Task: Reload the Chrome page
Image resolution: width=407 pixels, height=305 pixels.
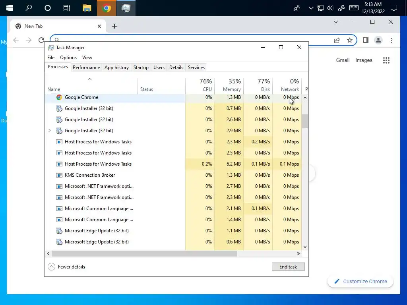Action: tap(41, 40)
